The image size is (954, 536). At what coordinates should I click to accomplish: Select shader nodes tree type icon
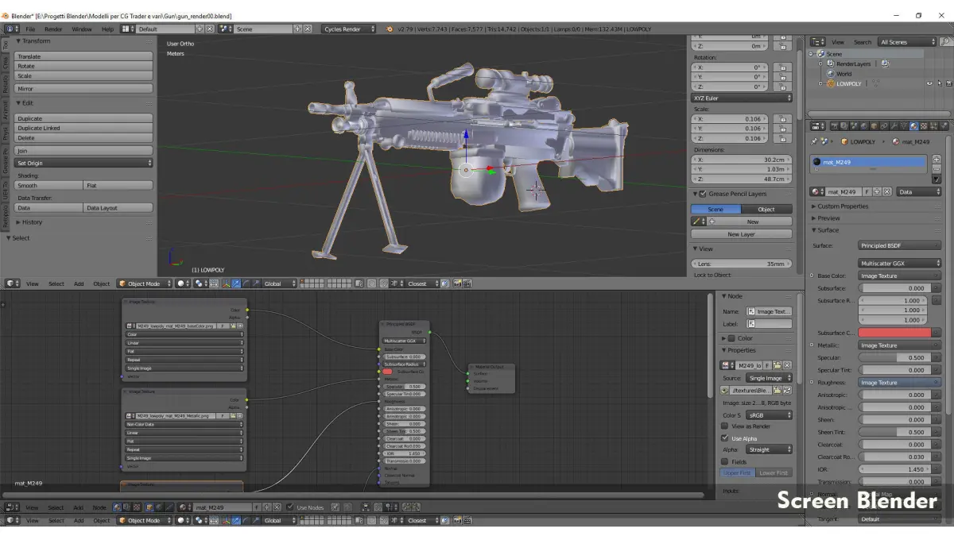point(117,507)
